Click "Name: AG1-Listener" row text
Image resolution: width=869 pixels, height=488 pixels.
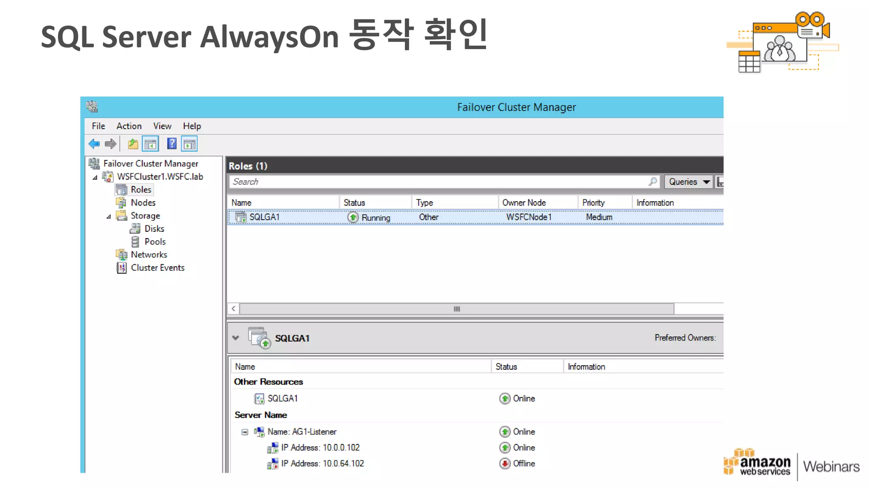click(x=302, y=432)
